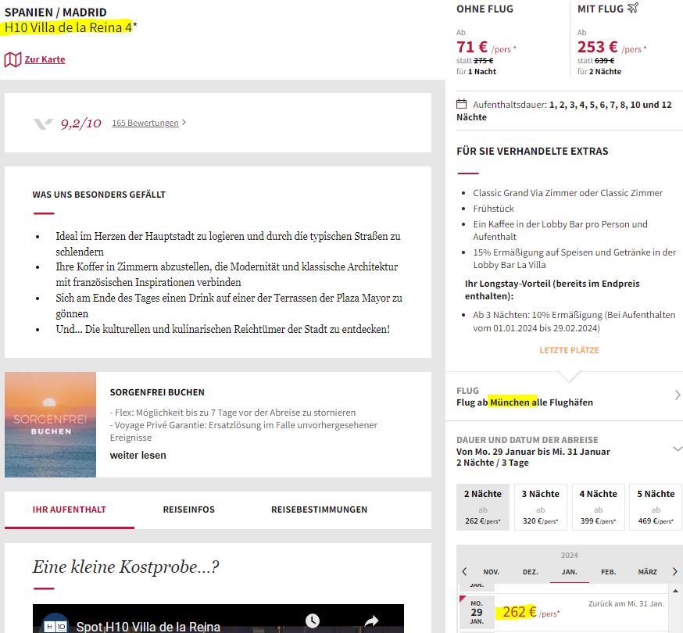Switch calendar to FEB. month

pos(609,572)
